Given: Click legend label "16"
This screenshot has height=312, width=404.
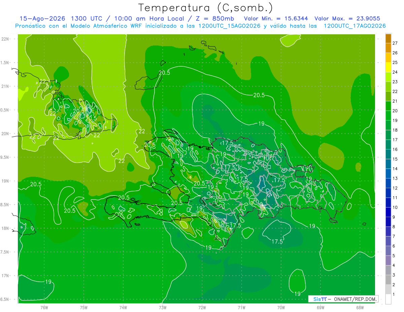Looking at the screenshot, I should click(x=395, y=149).
